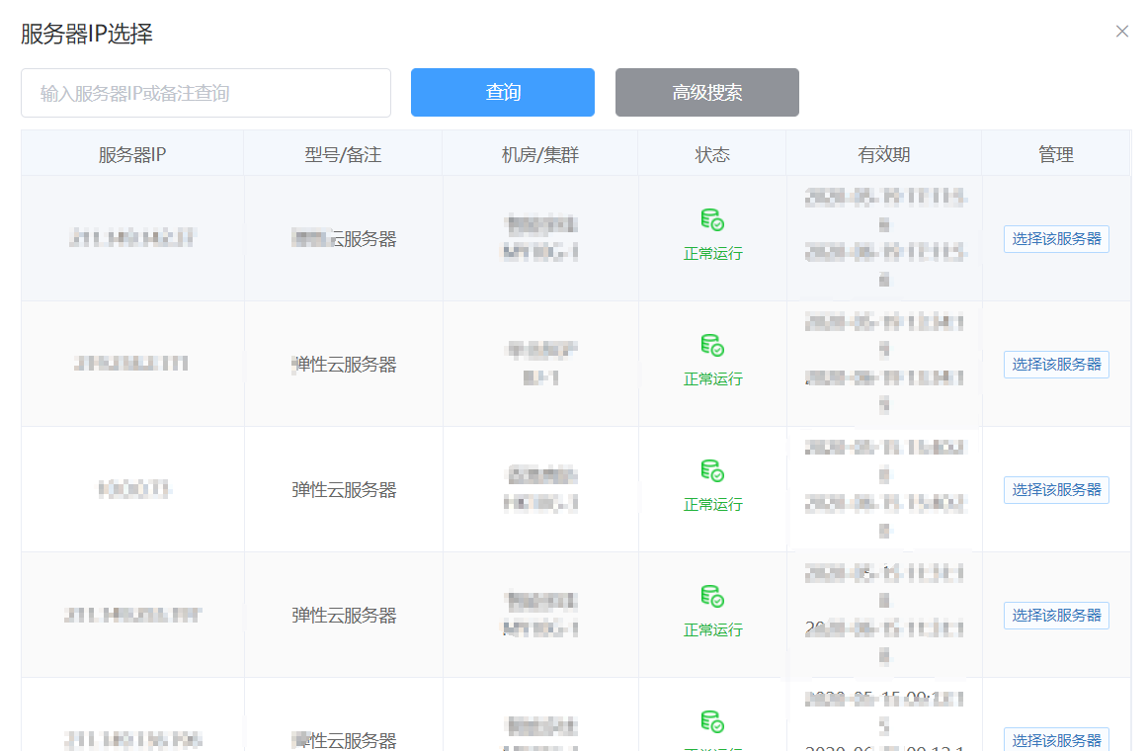Click the 服务器IP column header

coord(132,154)
